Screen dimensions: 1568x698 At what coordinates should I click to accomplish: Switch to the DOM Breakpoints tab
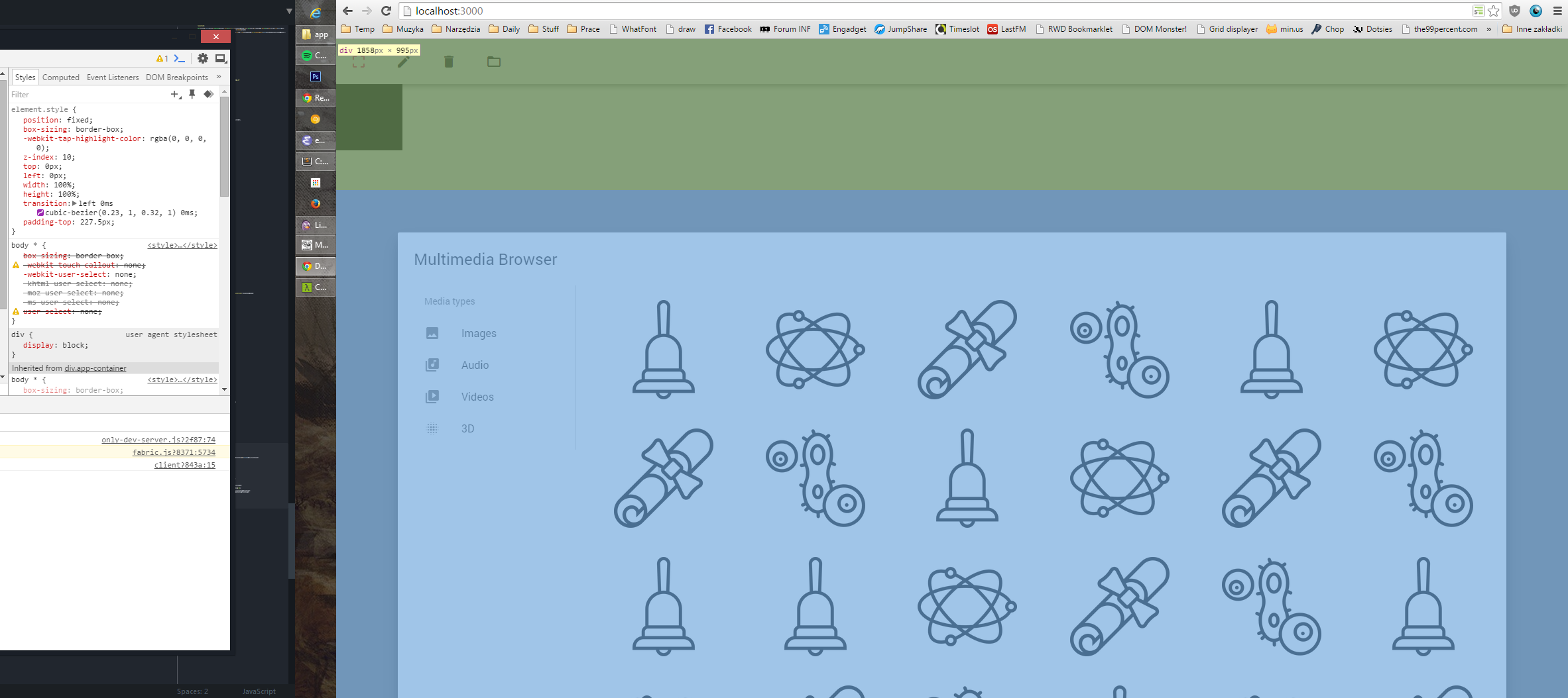[177, 77]
